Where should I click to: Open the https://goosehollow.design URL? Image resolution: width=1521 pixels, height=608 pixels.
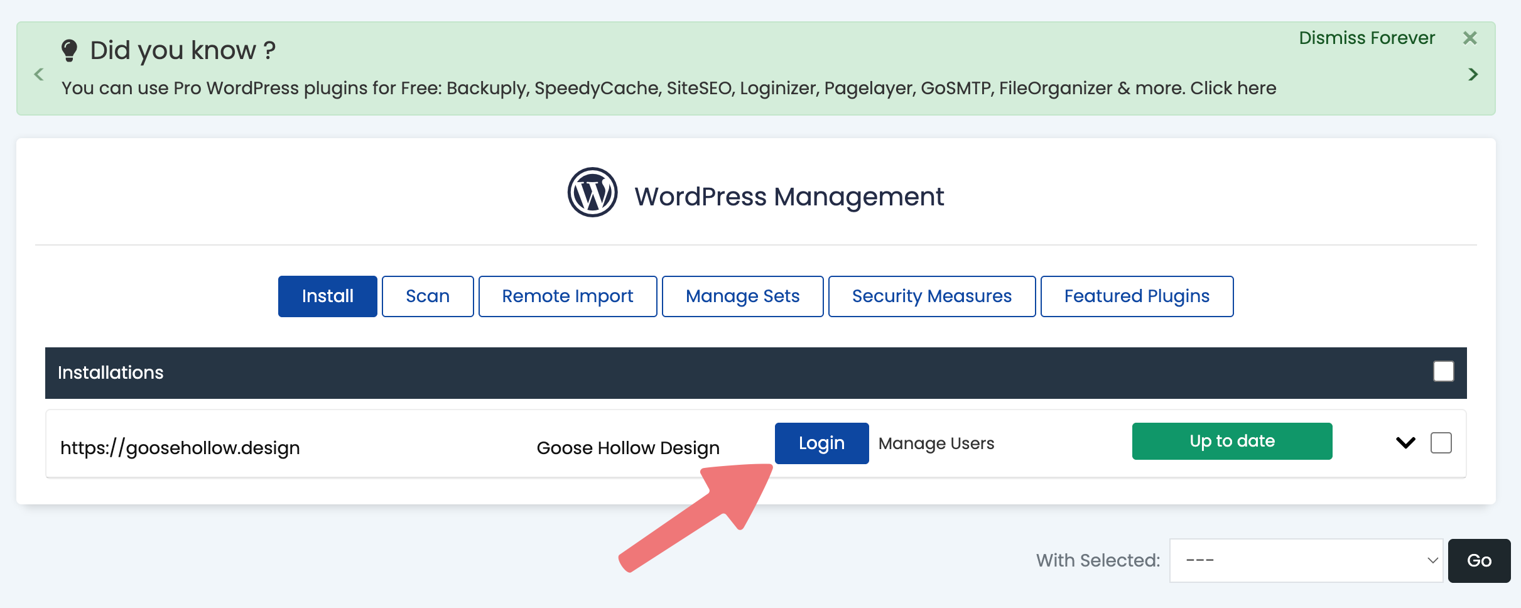180,448
